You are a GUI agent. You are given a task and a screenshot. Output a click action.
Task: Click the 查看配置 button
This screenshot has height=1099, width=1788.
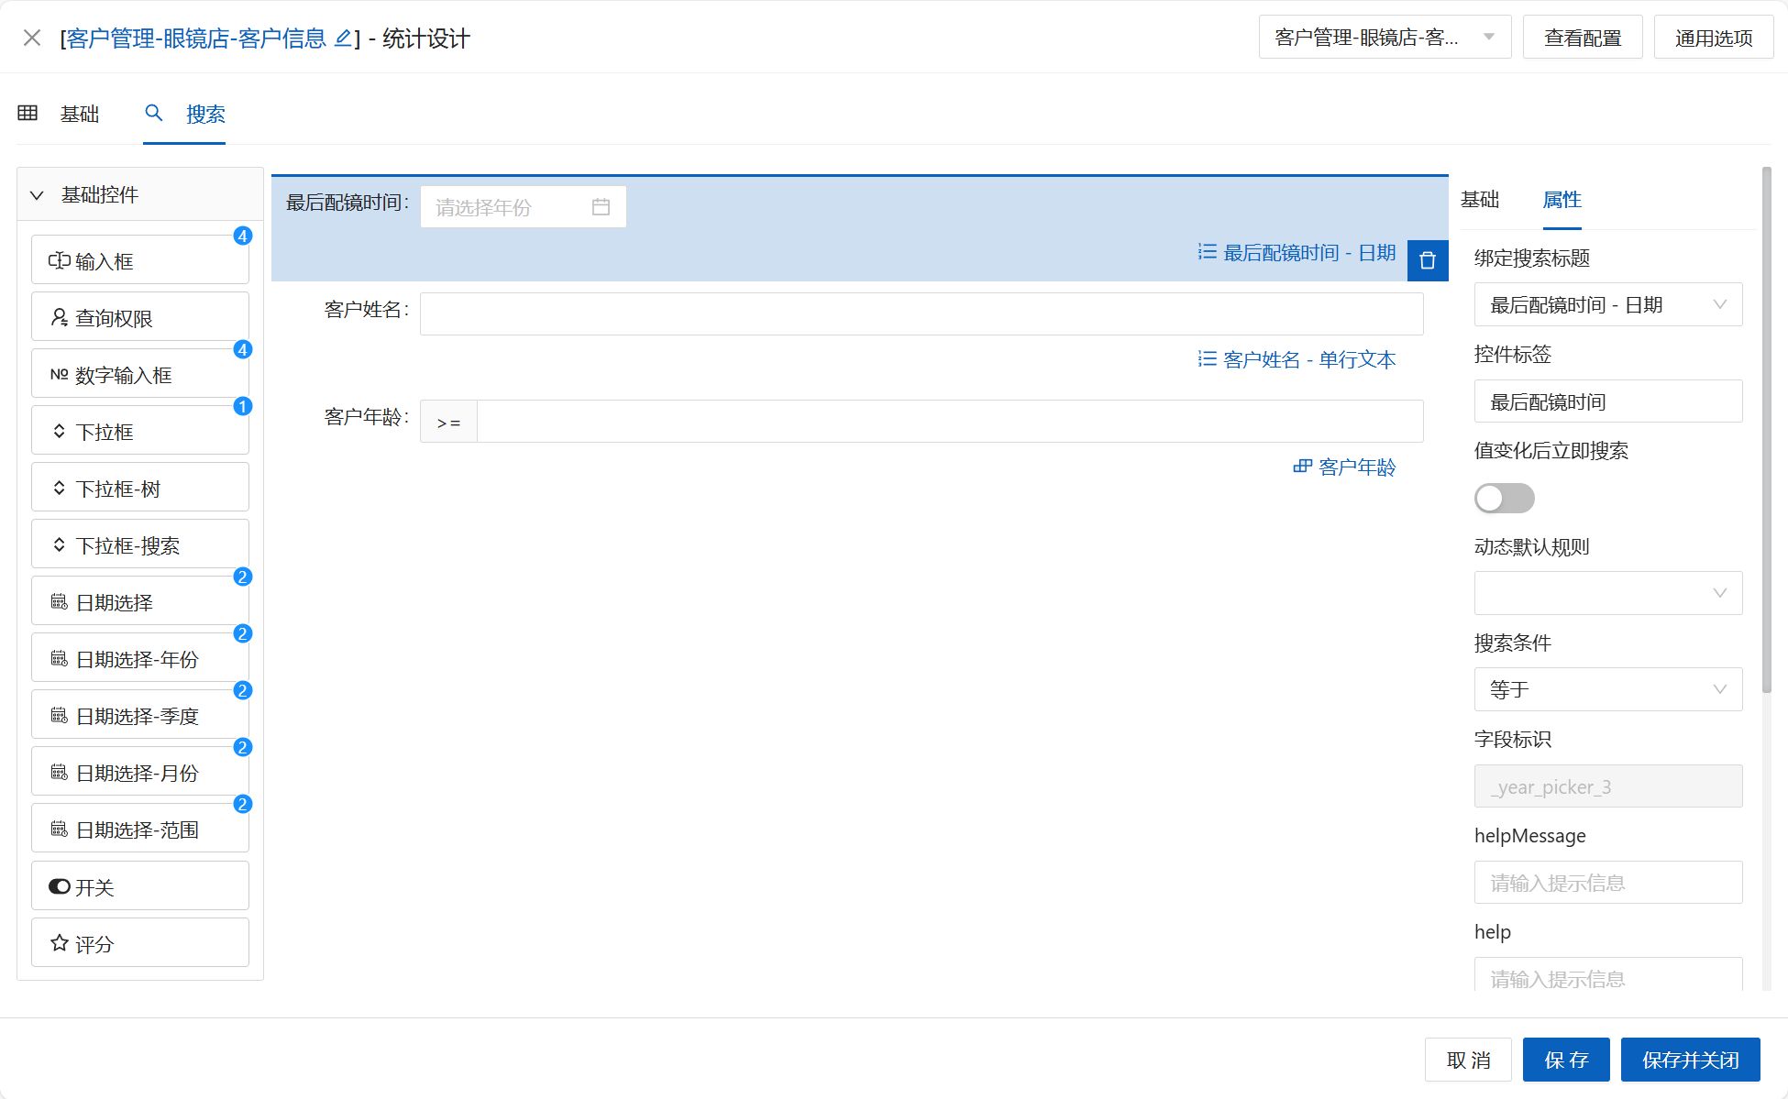(x=1582, y=38)
